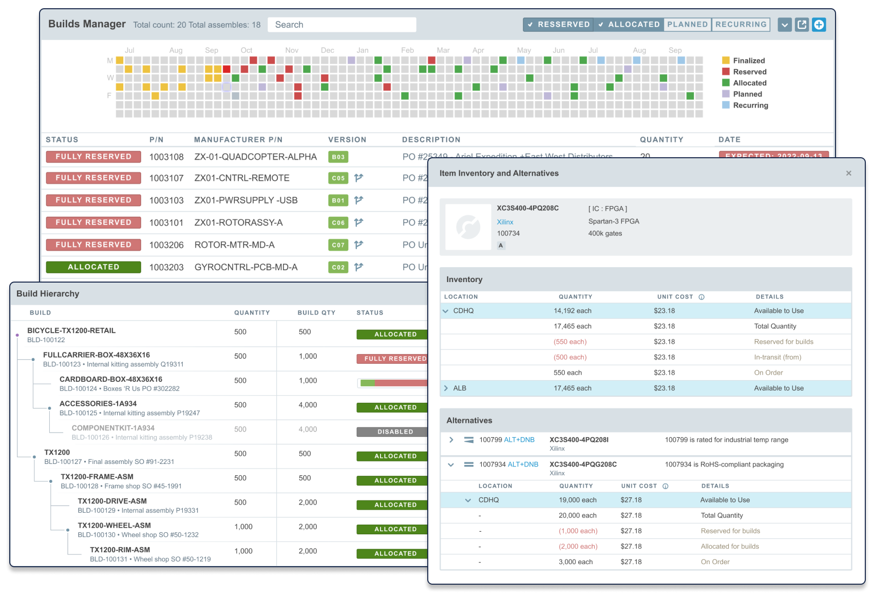
Task: Click version badge B03
Action: tap(338, 157)
